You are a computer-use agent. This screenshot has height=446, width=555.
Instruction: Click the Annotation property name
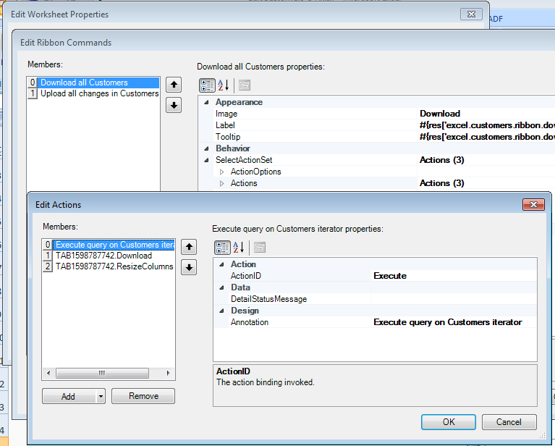[x=249, y=322]
